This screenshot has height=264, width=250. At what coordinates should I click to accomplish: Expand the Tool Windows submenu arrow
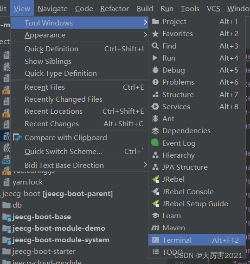145,22
